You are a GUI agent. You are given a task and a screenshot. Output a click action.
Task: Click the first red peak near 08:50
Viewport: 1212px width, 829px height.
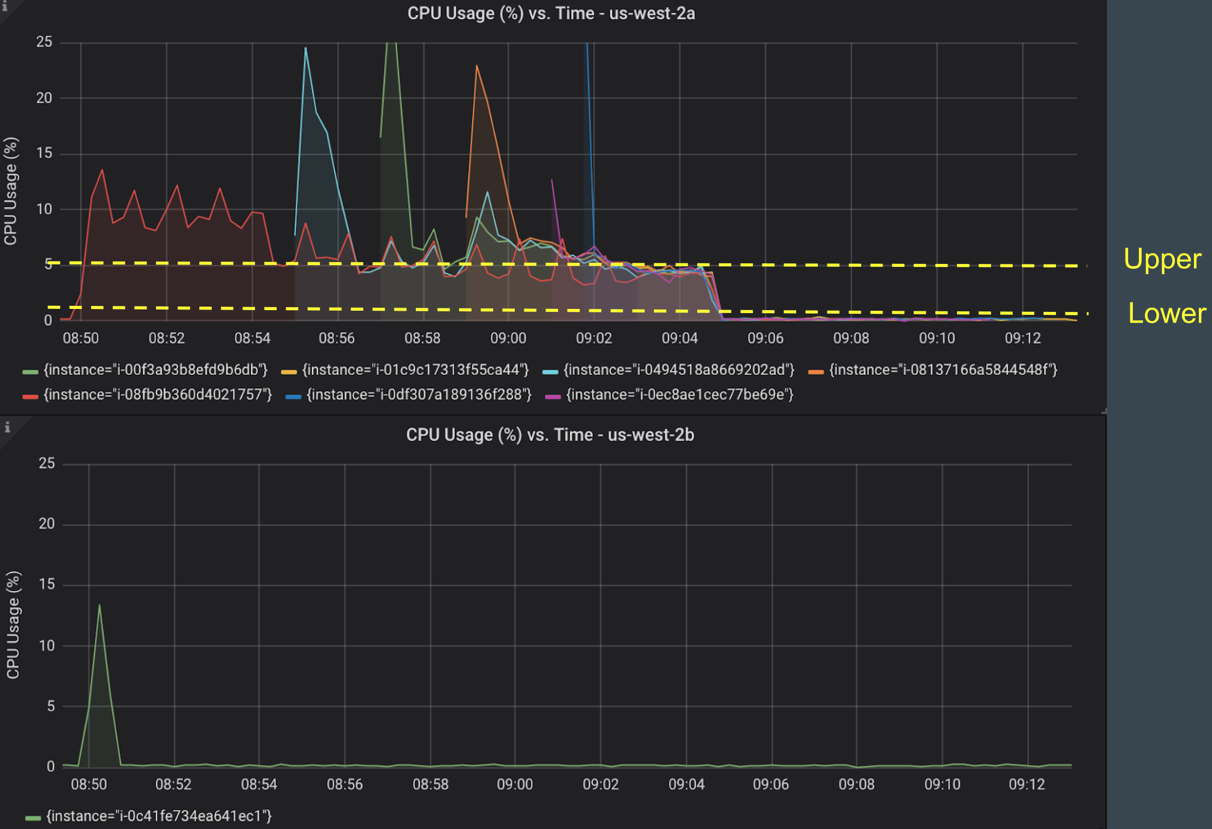point(102,170)
